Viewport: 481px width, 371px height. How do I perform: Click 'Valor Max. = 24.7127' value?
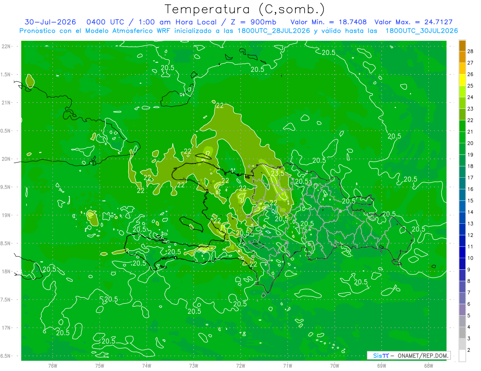click(x=413, y=22)
